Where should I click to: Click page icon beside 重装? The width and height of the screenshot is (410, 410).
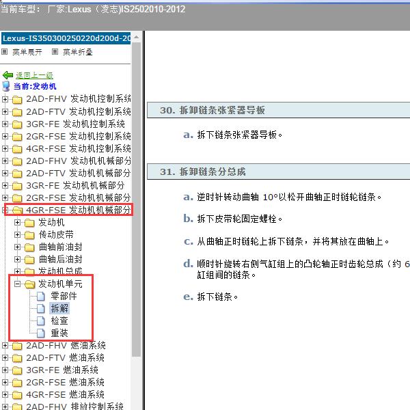click(41, 333)
